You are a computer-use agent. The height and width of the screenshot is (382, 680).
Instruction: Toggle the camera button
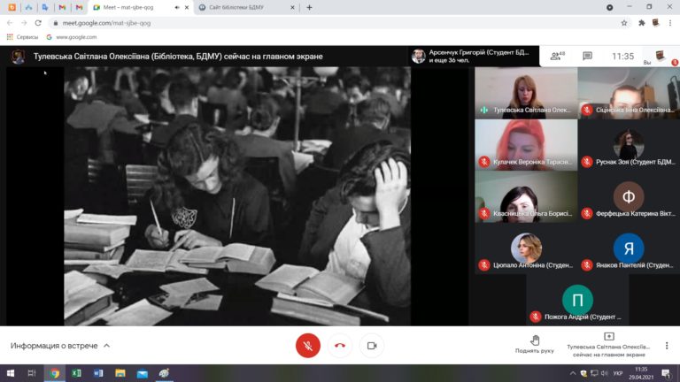[372, 345]
